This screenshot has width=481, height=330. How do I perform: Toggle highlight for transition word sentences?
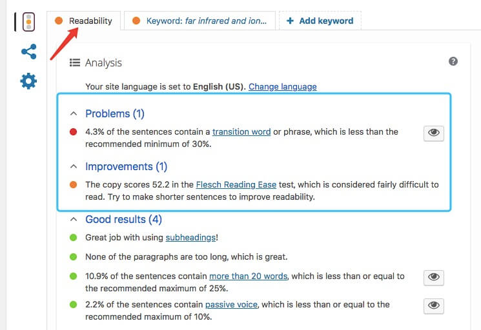pos(433,133)
